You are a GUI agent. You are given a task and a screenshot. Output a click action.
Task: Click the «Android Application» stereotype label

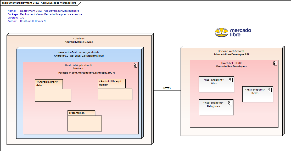click(x=78, y=65)
